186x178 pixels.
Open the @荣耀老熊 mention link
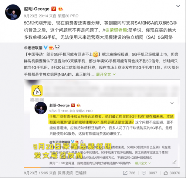coord(116,30)
